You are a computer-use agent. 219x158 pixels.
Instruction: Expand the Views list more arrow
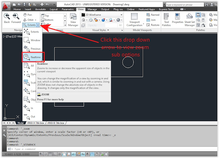pos(65,25)
